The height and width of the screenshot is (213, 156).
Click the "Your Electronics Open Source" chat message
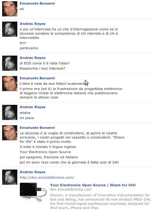[45, 152]
